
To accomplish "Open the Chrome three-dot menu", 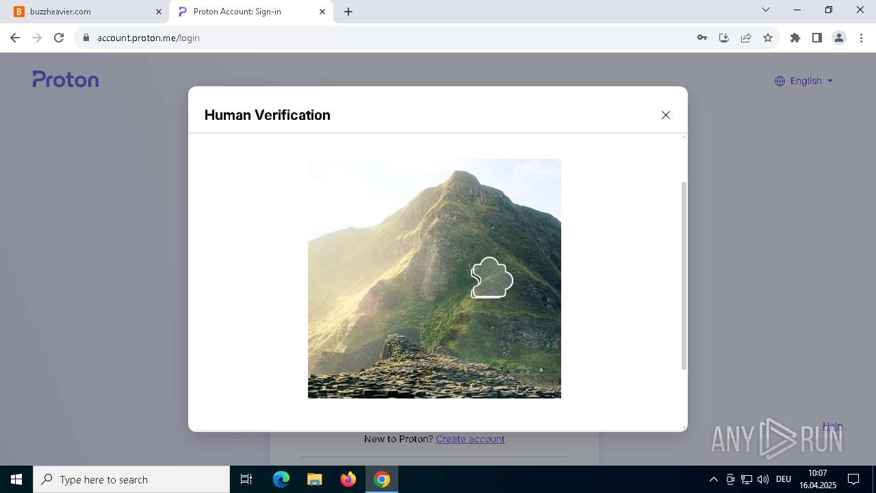I will (861, 38).
